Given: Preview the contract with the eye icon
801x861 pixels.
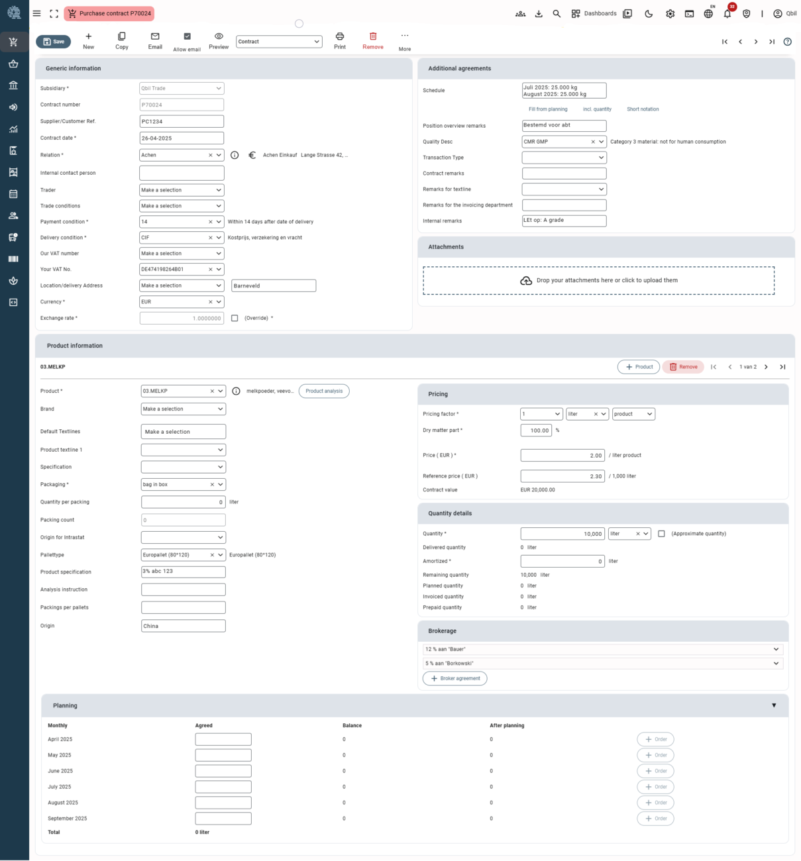Looking at the screenshot, I should [219, 41].
